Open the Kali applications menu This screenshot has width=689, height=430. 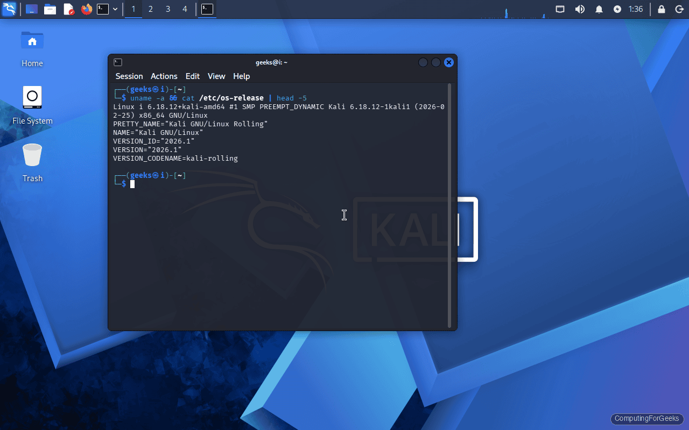point(9,9)
